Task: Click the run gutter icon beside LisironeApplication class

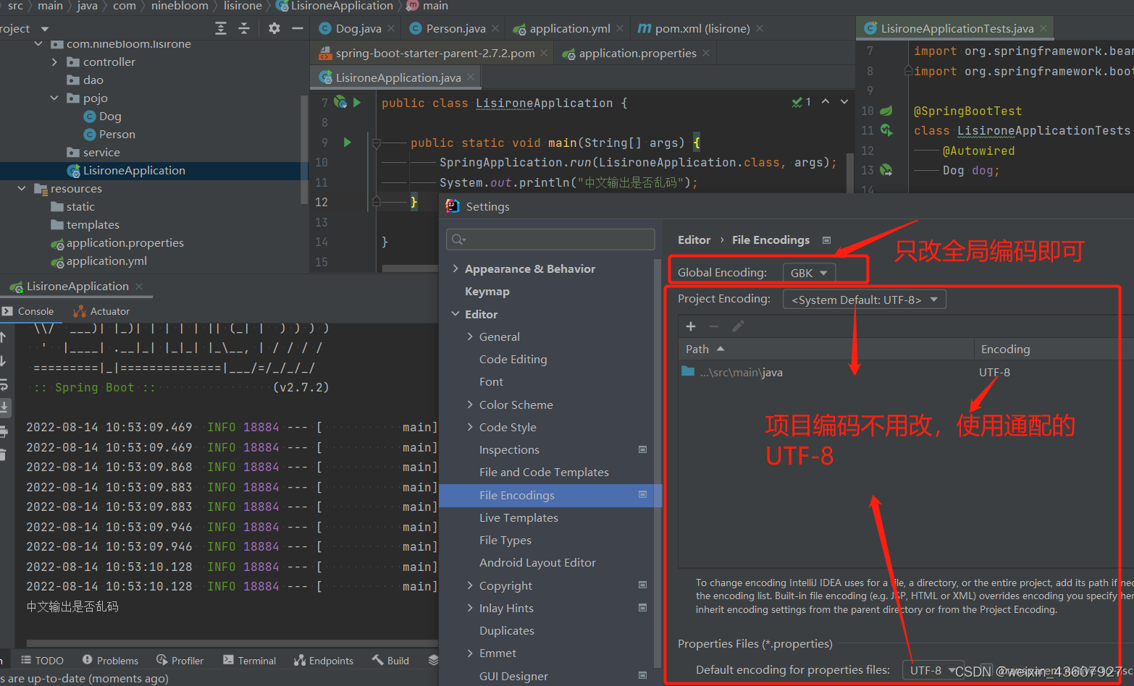Action: tap(357, 103)
